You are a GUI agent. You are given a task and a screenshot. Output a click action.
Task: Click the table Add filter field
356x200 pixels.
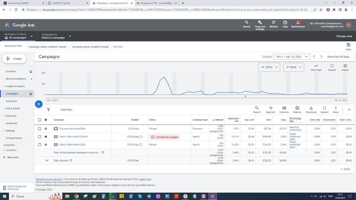[66, 110]
